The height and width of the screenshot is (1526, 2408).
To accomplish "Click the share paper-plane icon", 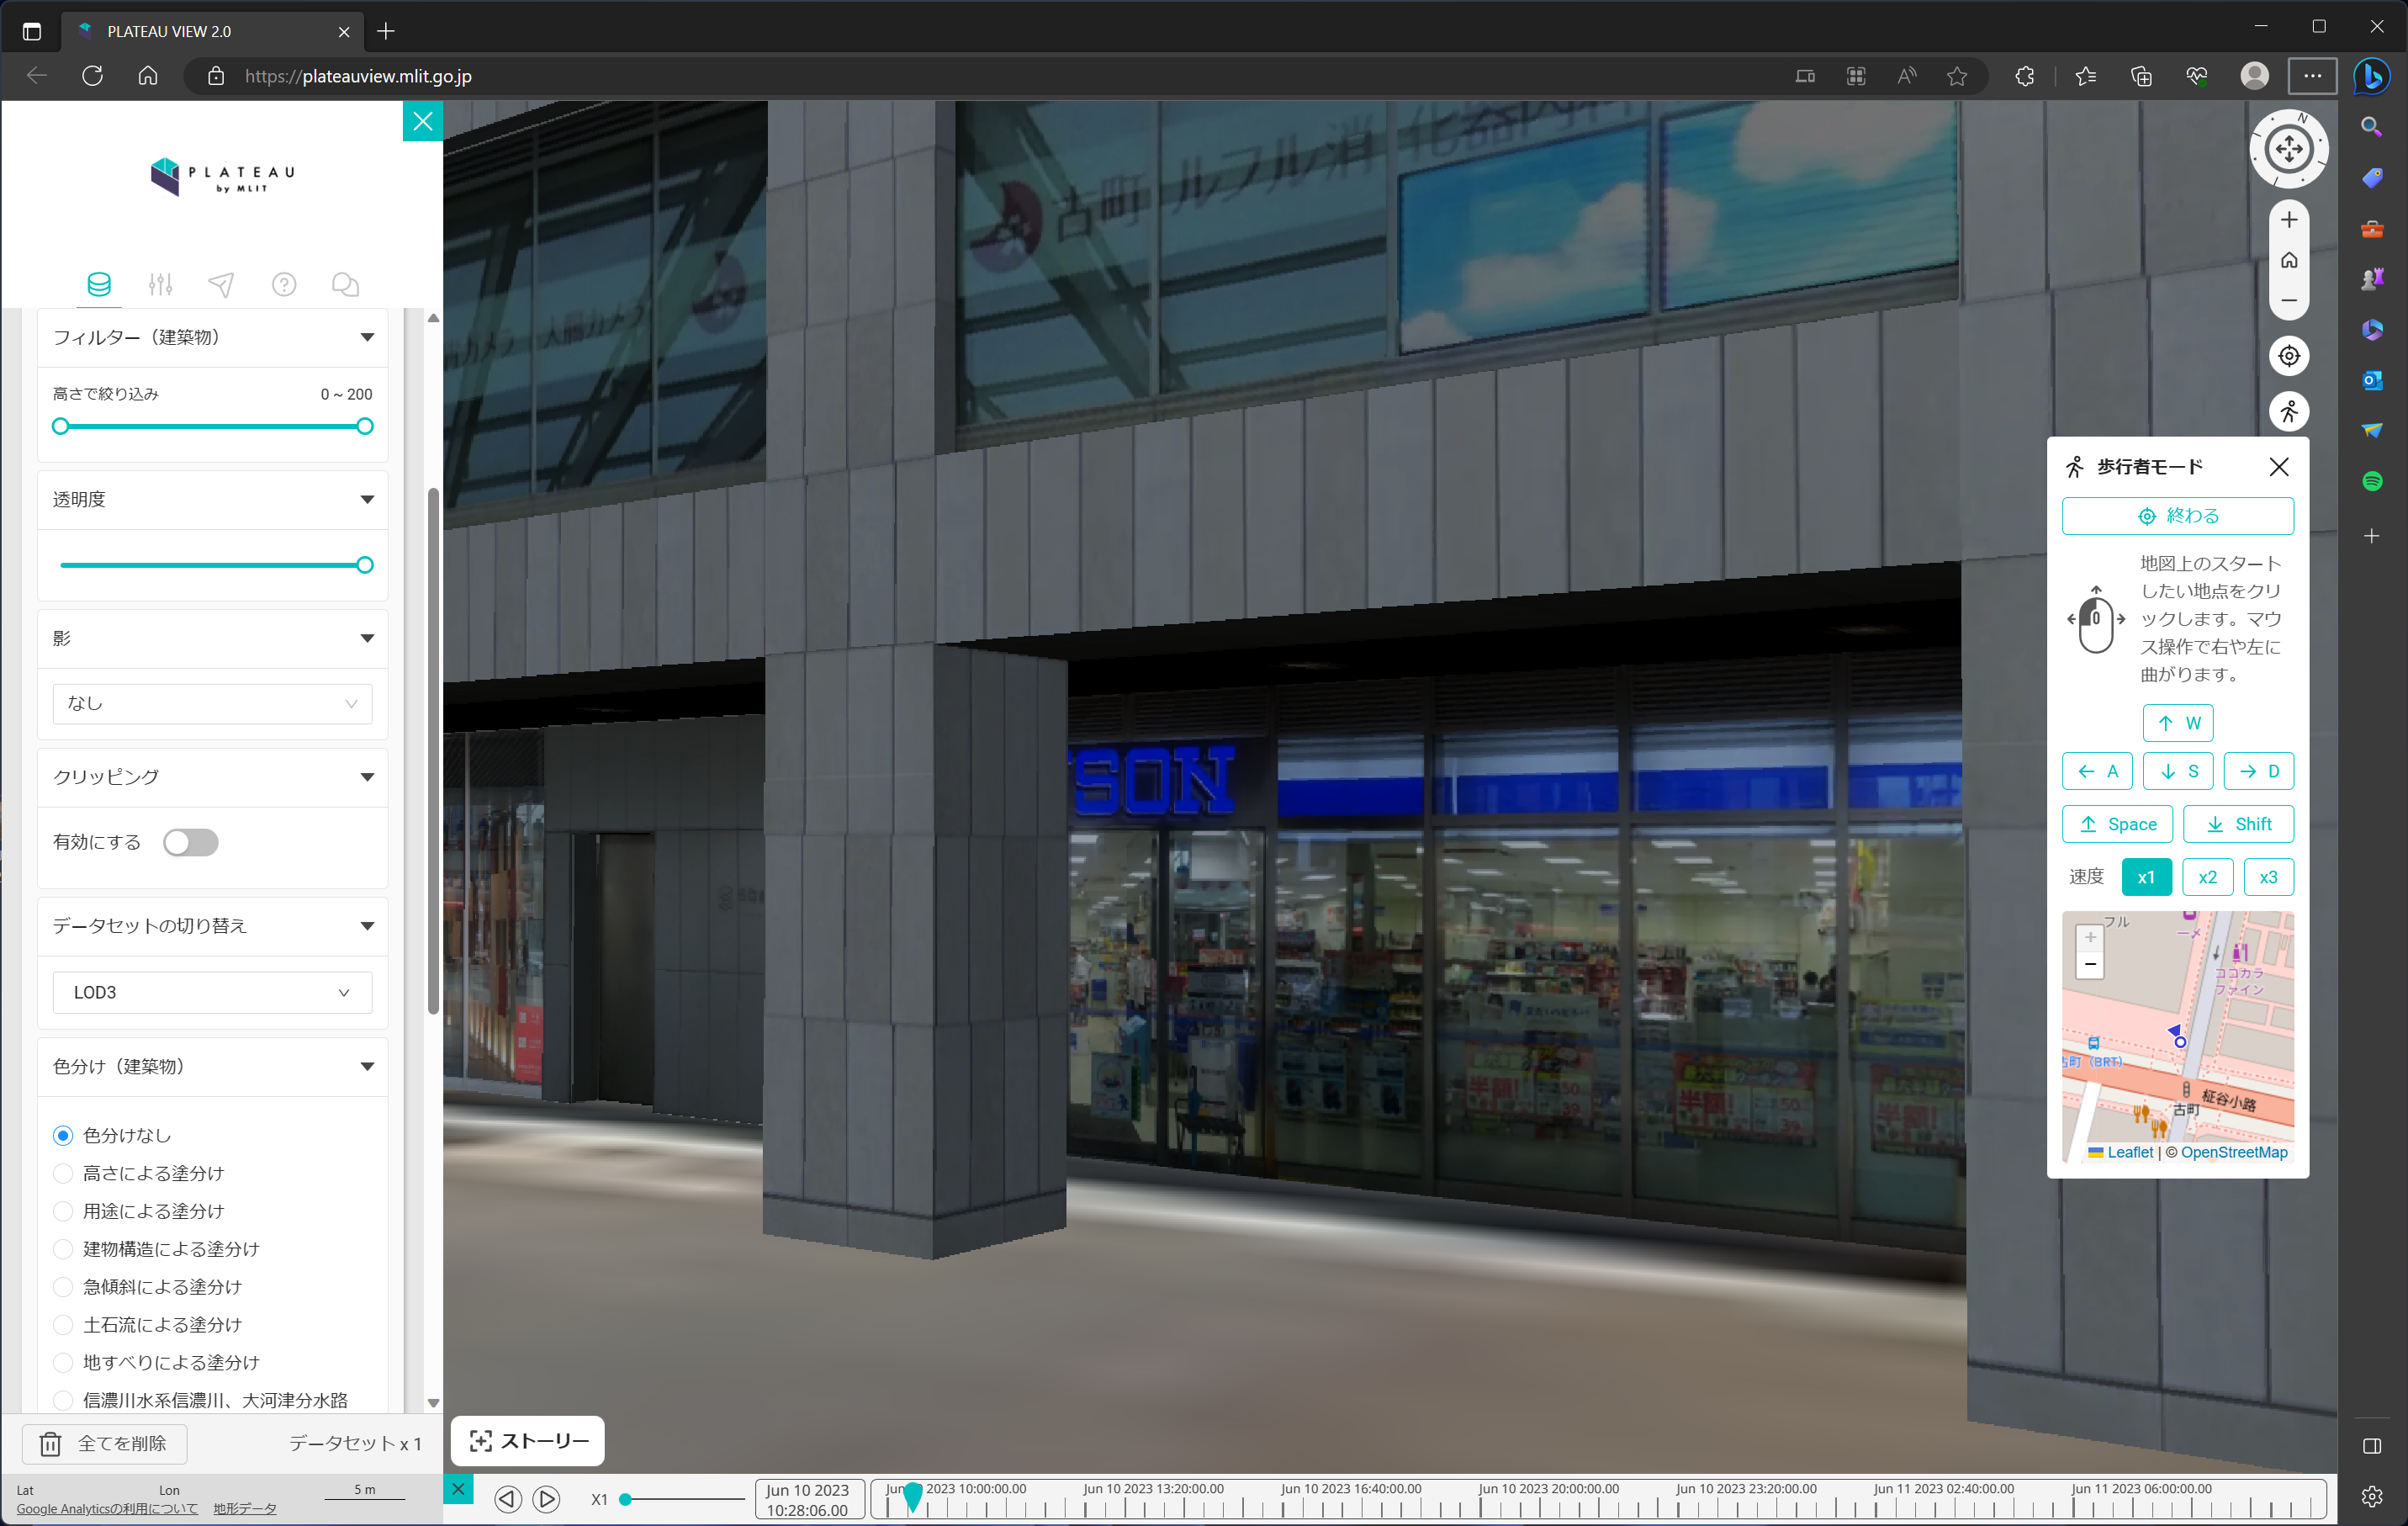I will [x=222, y=285].
